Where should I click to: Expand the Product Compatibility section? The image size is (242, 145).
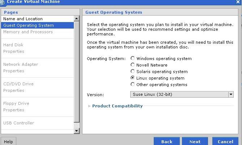pyautogui.click(x=117, y=106)
